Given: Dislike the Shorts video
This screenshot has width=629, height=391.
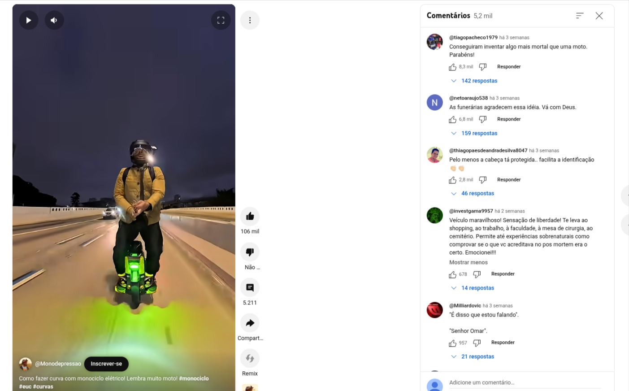Looking at the screenshot, I should [x=250, y=252].
